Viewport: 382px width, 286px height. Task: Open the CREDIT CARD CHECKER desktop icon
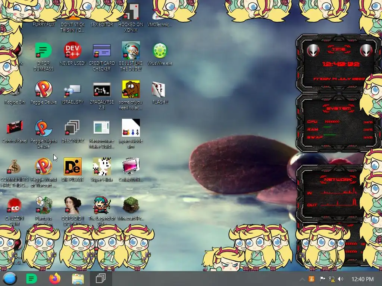click(101, 50)
